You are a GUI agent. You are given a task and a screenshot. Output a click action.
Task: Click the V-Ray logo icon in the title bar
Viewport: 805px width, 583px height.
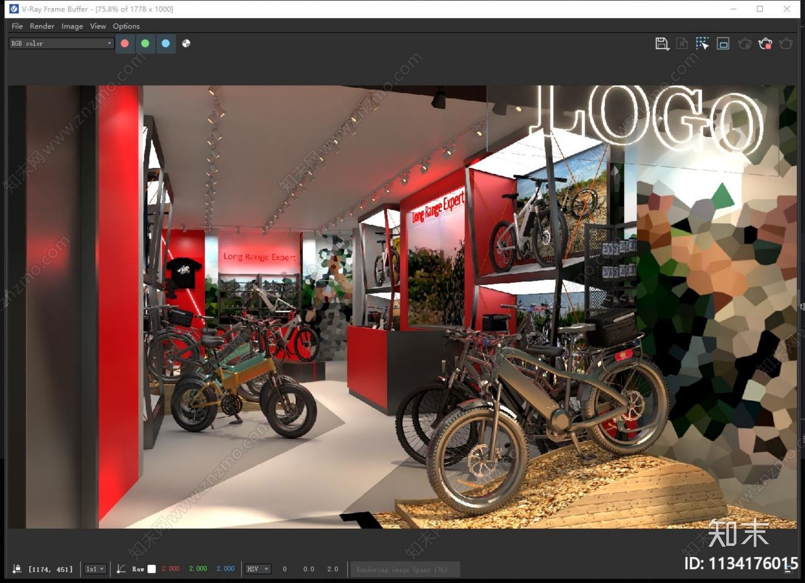pos(14,9)
